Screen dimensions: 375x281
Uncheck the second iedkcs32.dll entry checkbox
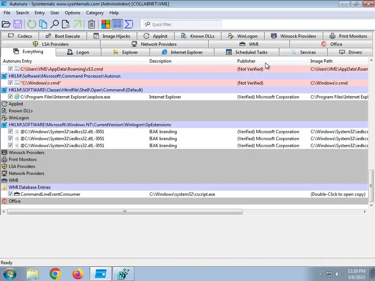pyautogui.click(x=10, y=138)
